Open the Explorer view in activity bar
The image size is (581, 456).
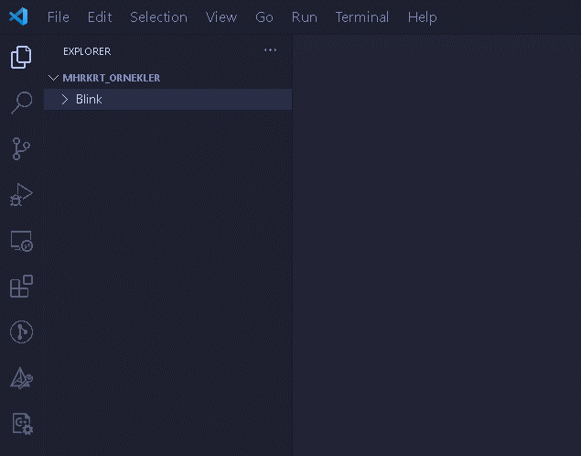tap(21, 58)
